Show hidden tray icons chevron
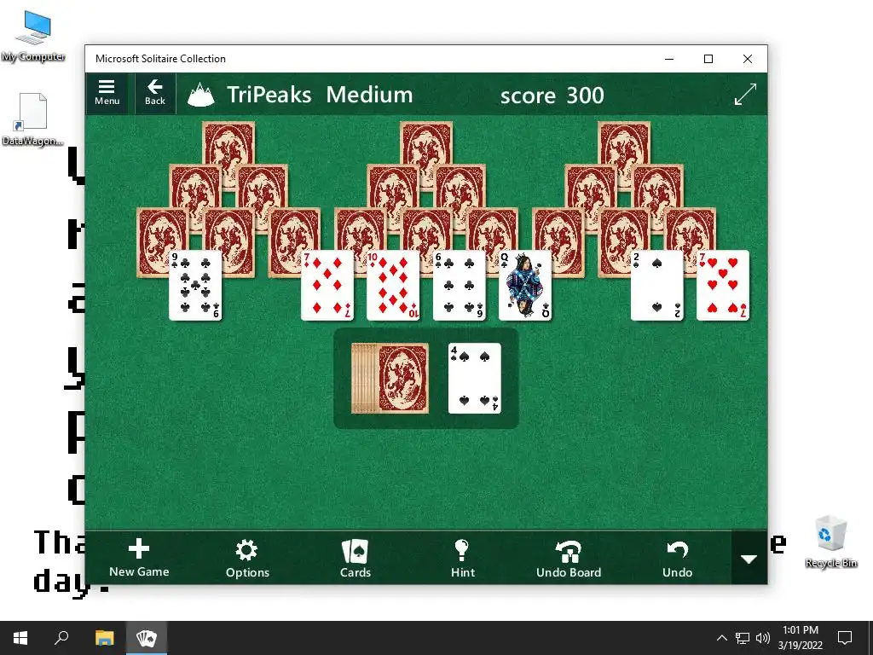Viewport: 873px width, 655px height. (x=721, y=638)
